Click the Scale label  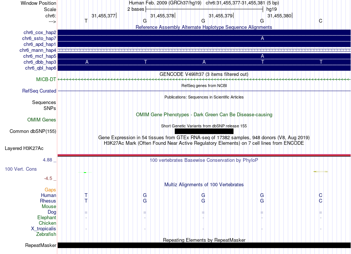tap(50, 9)
